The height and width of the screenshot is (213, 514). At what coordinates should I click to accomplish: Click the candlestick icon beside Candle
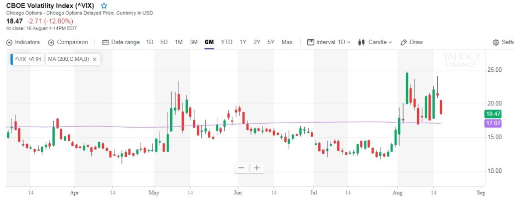click(x=361, y=42)
